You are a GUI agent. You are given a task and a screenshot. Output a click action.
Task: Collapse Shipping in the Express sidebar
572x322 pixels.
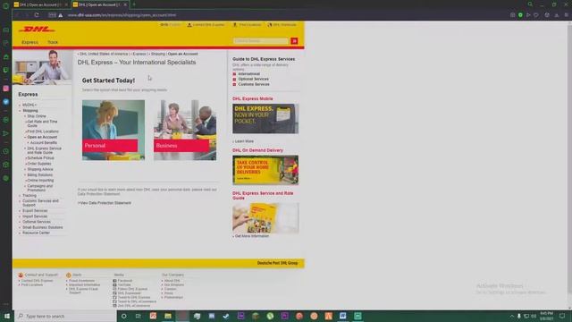pyautogui.click(x=29, y=111)
